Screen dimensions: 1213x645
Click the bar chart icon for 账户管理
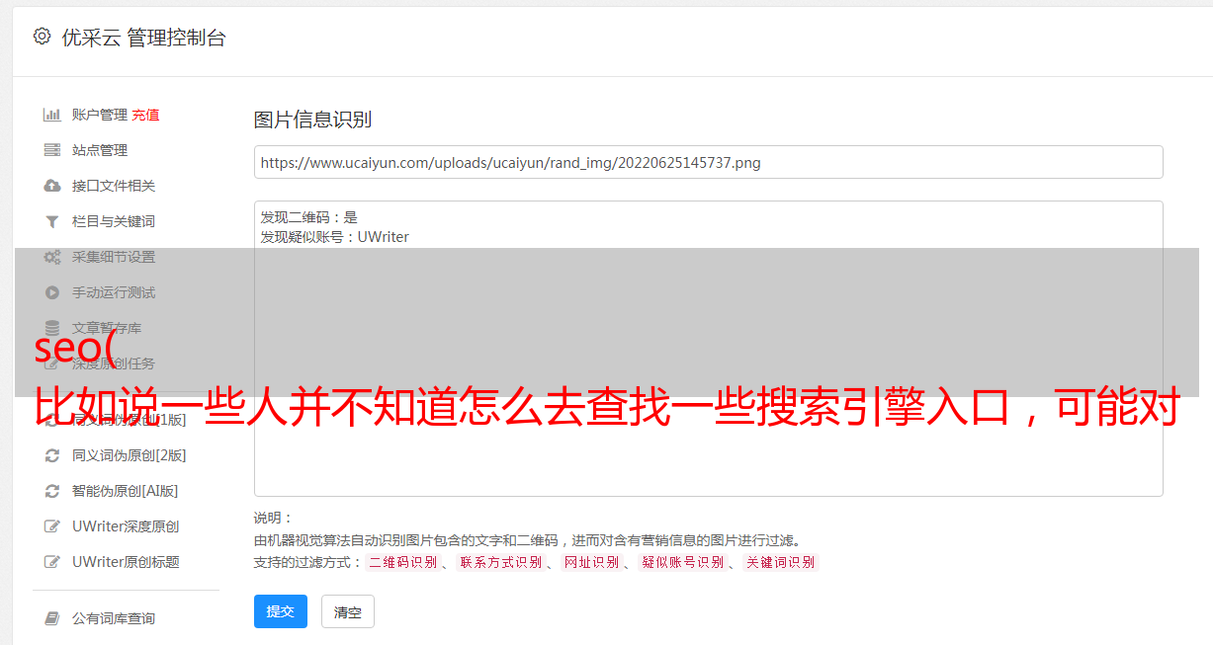(52, 115)
